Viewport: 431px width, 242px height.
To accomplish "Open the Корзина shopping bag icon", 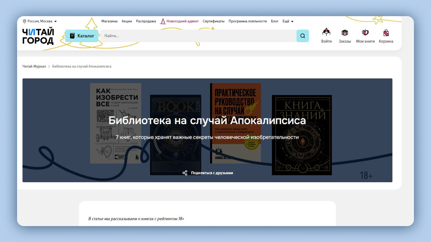I will coord(386,33).
